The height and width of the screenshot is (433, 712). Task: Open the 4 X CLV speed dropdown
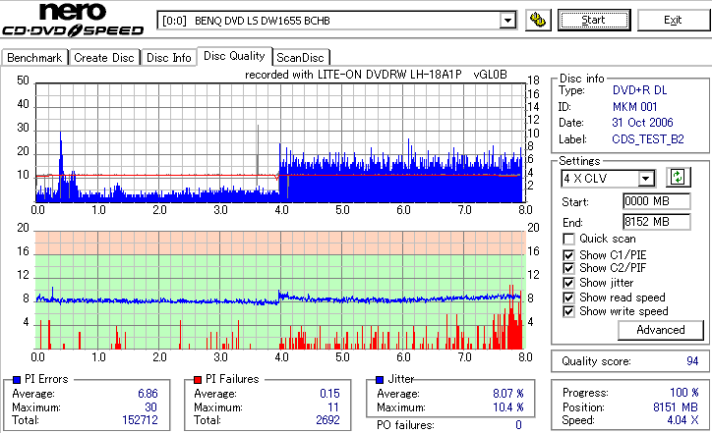coord(645,179)
